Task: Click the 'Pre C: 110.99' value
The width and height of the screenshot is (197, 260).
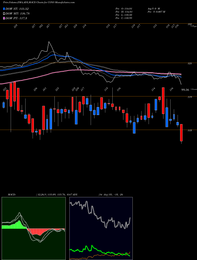Action: (124, 18)
